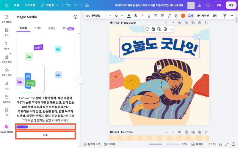The width and height of the screenshot is (238, 148).
Task: Open the transparency checkerboard control
Action: 176,16
